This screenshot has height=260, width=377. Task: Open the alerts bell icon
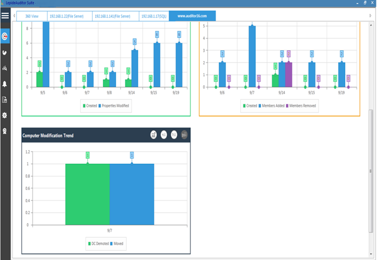click(5, 84)
